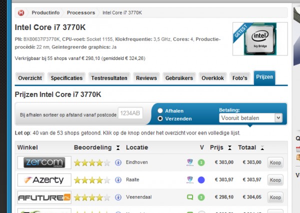The width and height of the screenshot is (300, 213).
Task: Click Zercom price € 303,00 in Prijs column
Action: pyautogui.click(x=224, y=162)
